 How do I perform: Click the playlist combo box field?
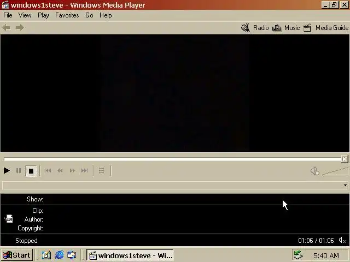coord(175,185)
